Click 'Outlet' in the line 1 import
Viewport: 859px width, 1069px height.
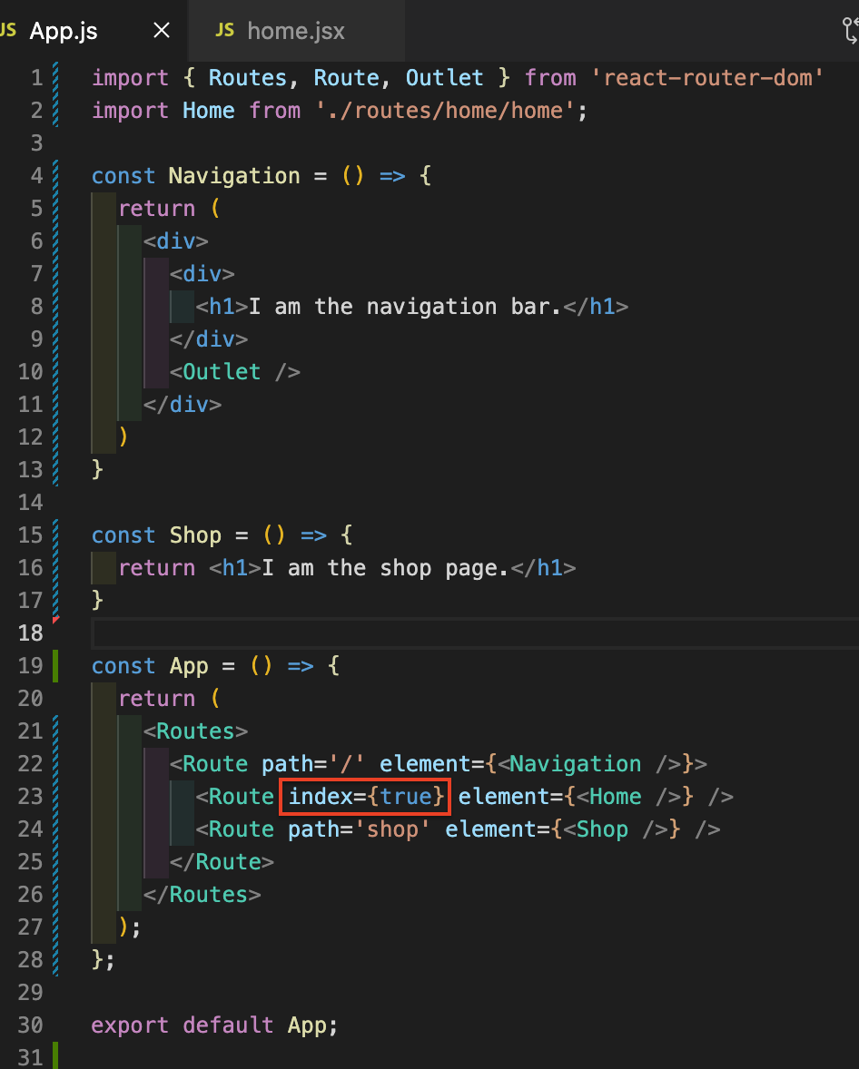(x=444, y=78)
